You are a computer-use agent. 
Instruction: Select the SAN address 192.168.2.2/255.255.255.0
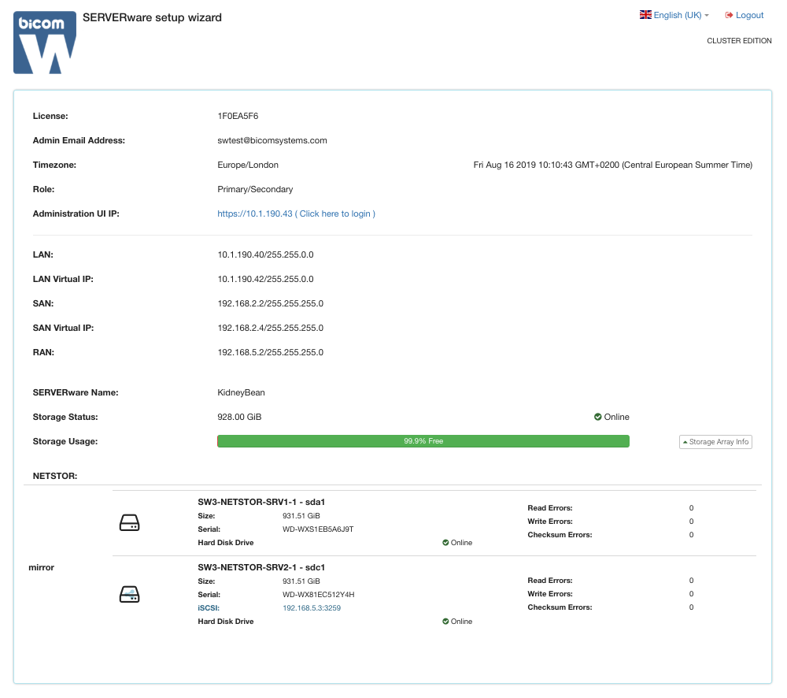[x=271, y=303]
